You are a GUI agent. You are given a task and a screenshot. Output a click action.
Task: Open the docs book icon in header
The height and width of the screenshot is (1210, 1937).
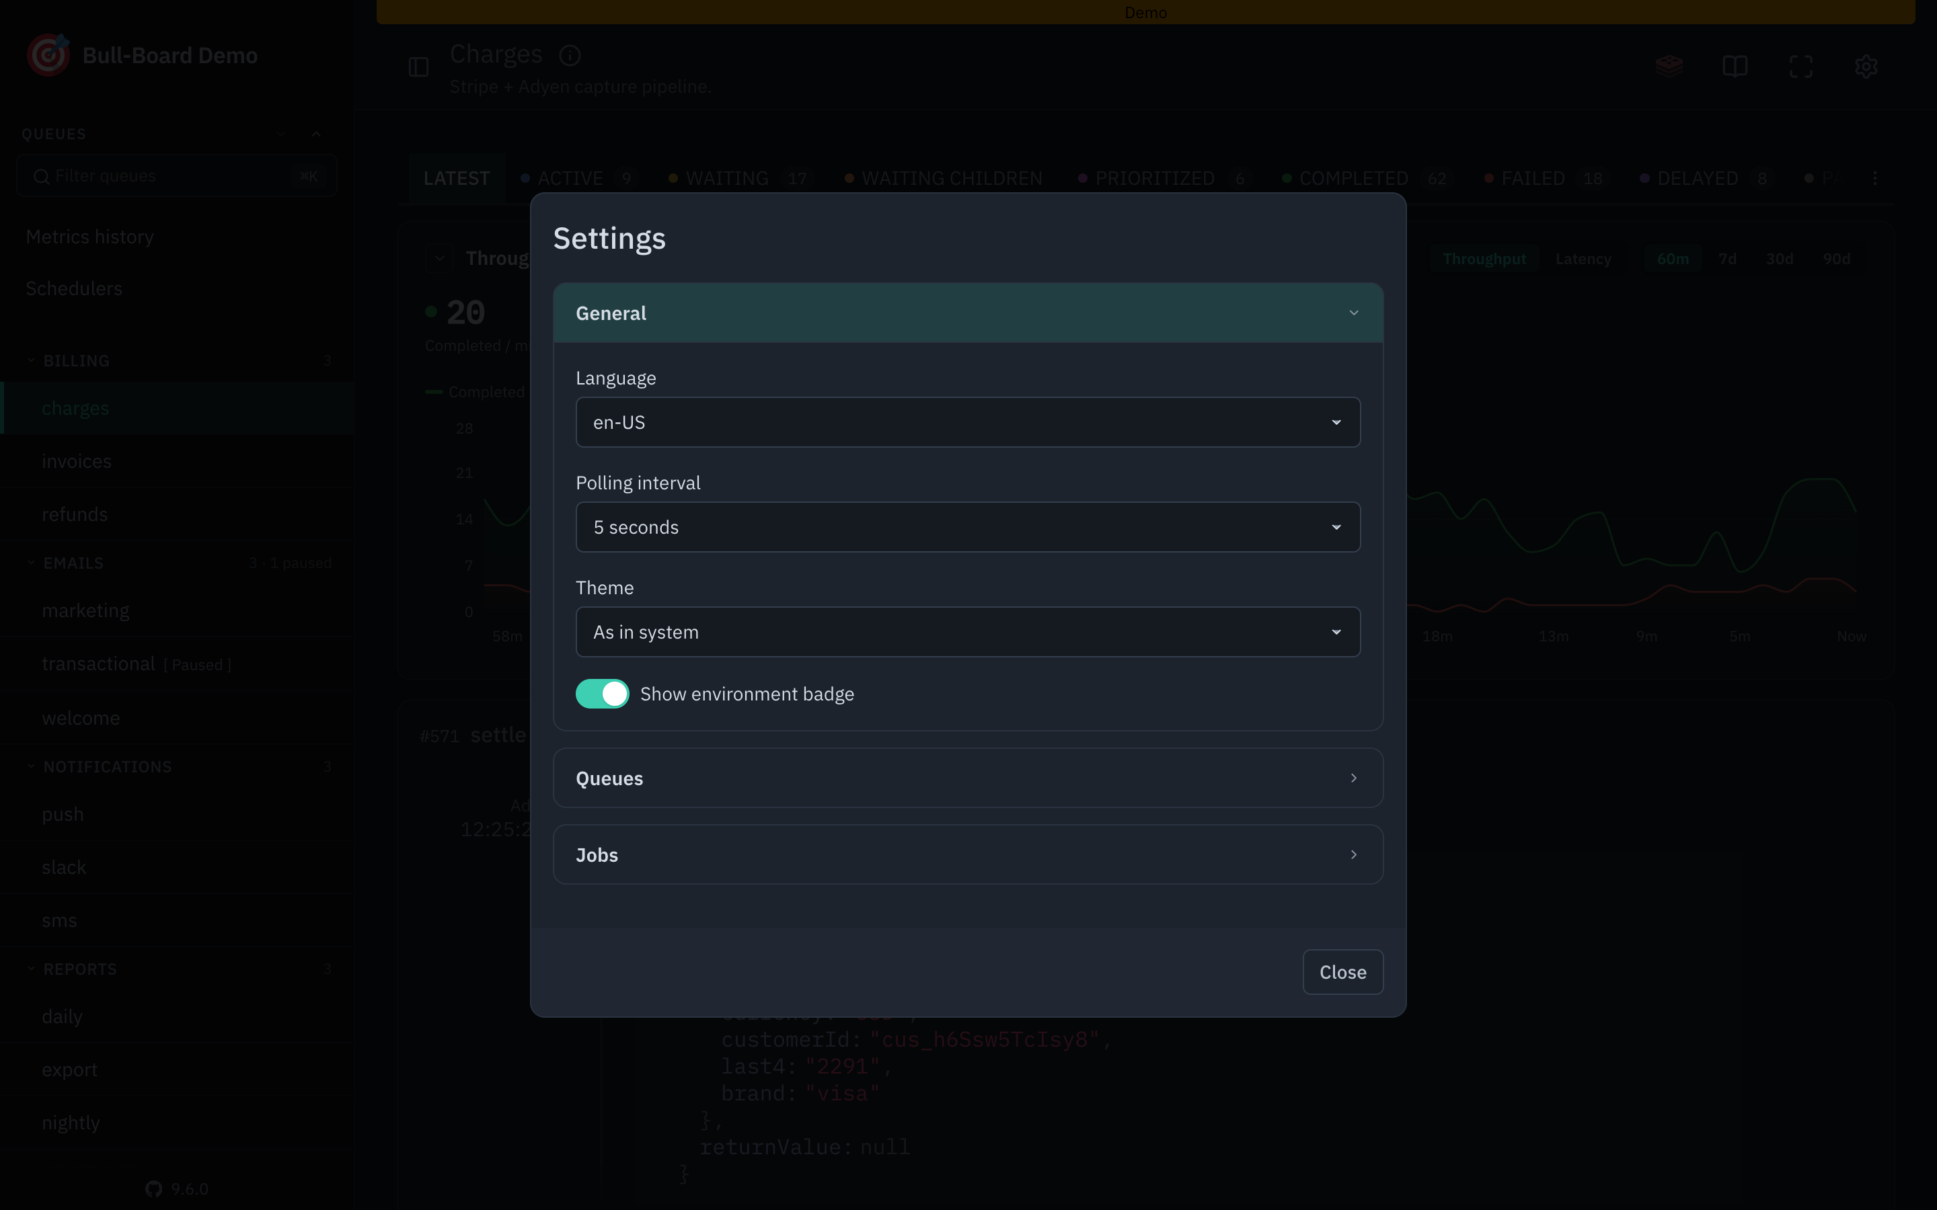[x=1735, y=67]
